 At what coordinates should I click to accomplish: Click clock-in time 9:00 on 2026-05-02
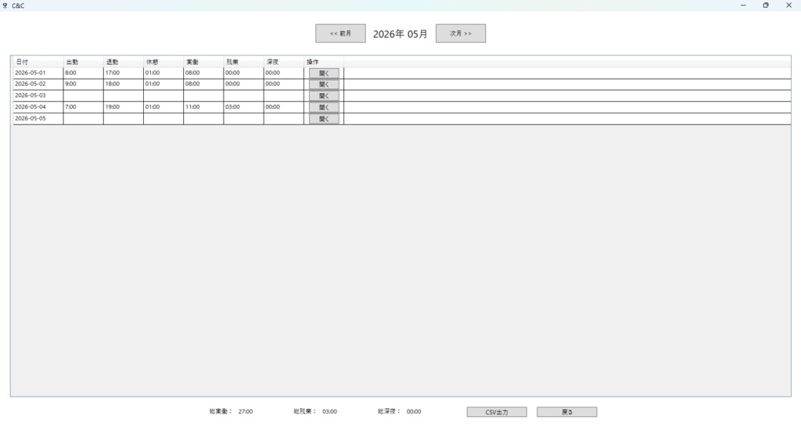(x=83, y=84)
